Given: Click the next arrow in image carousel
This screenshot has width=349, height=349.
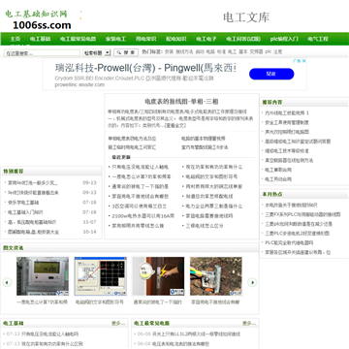Looking at the screenshot, I should (252, 282).
